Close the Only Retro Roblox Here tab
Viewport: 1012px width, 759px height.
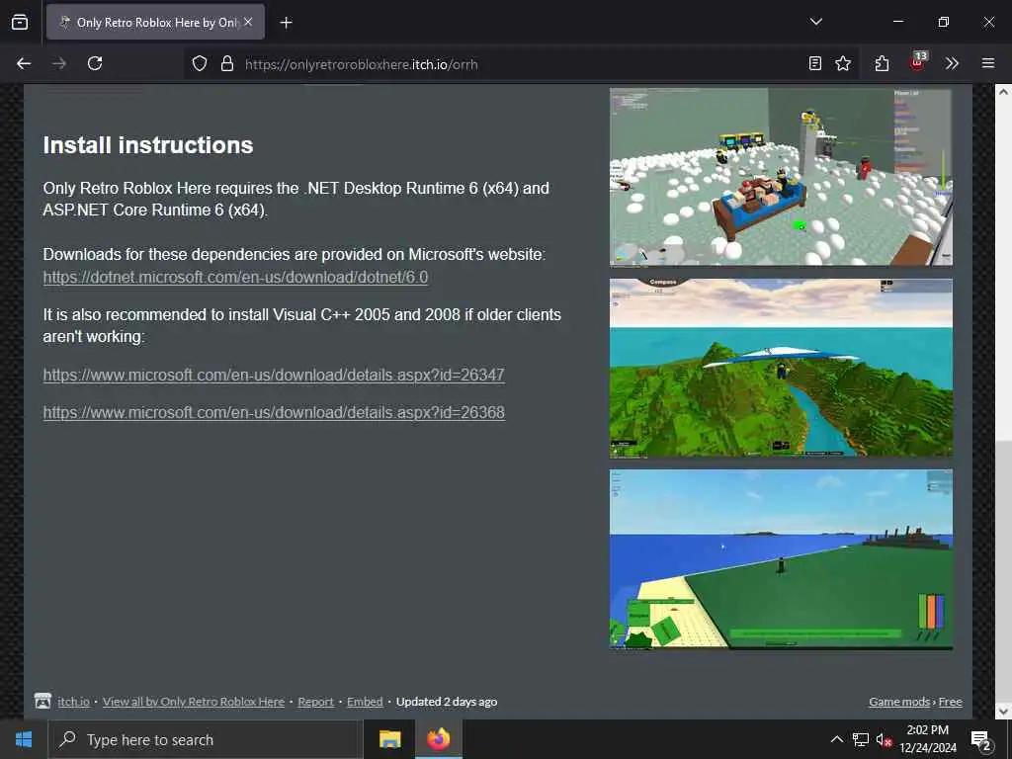pyautogui.click(x=248, y=22)
